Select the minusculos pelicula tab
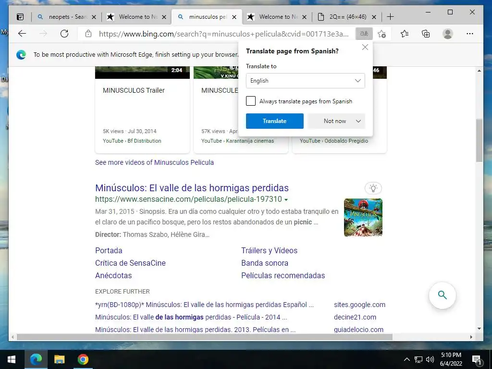492x369 pixels. [207, 17]
